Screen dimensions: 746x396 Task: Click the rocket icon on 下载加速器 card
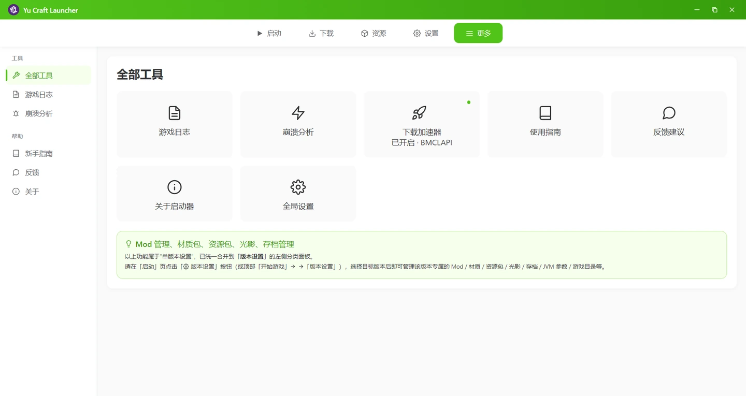click(x=419, y=113)
